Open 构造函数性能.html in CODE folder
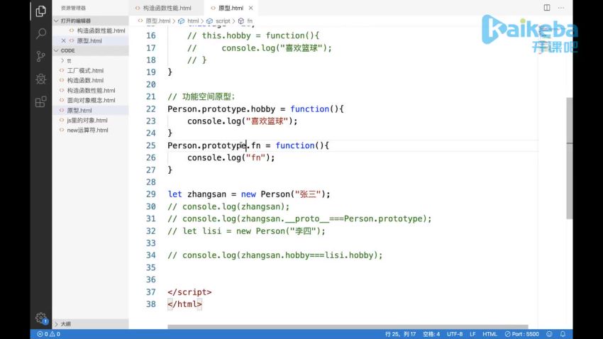 pyautogui.click(x=91, y=91)
